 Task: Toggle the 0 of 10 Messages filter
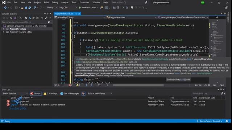(x=70, y=94)
